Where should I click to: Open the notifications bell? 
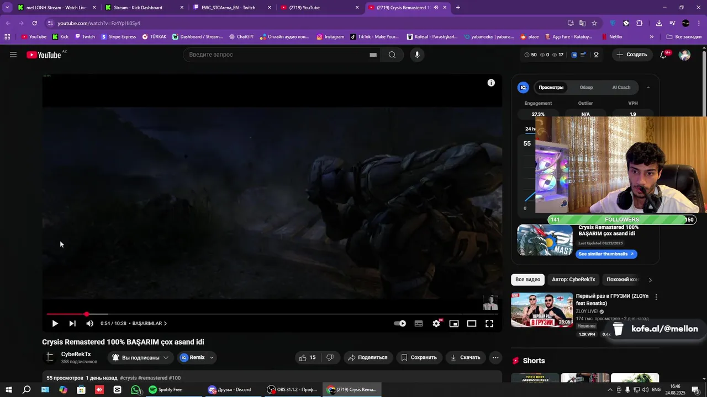663,55
